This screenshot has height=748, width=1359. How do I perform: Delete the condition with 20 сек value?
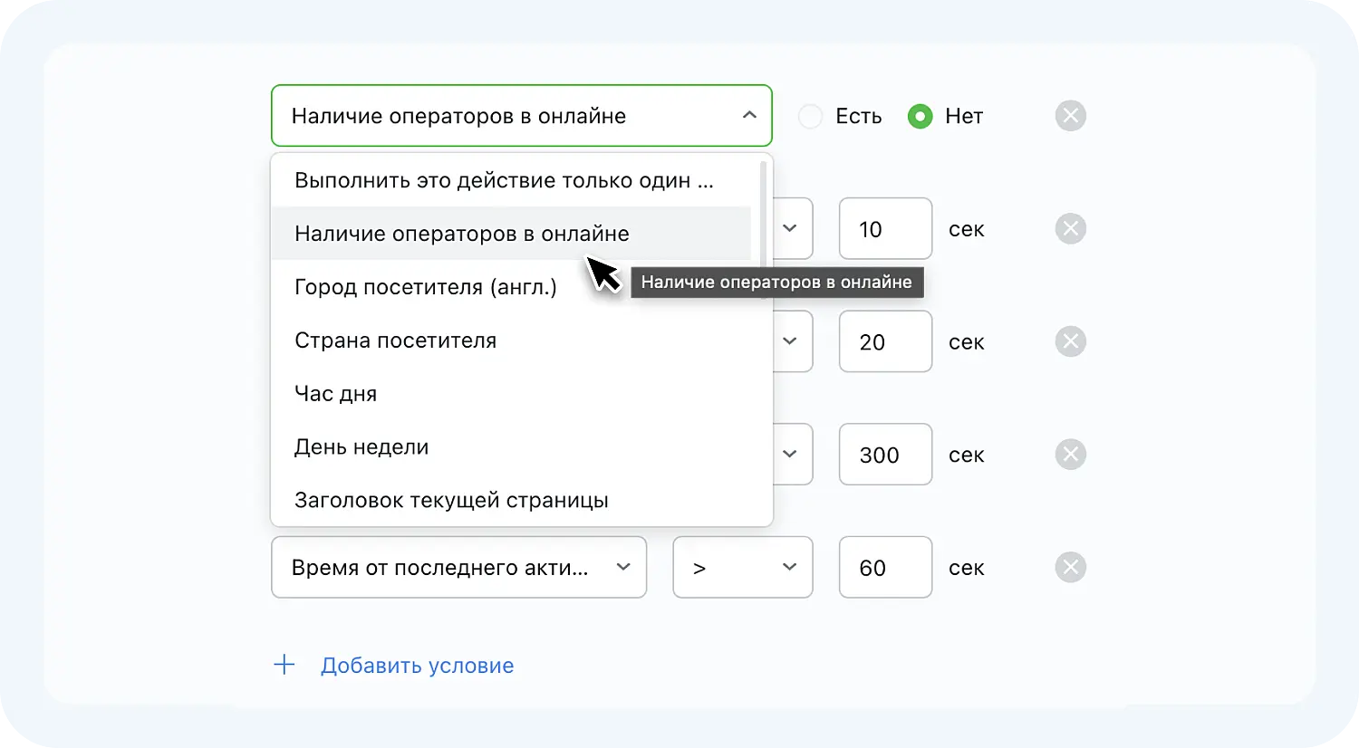[x=1070, y=341]
